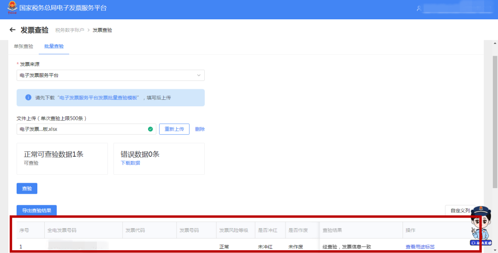Click the blue 查验 button
The image size is (498, 253).
(x=27, y=189)
